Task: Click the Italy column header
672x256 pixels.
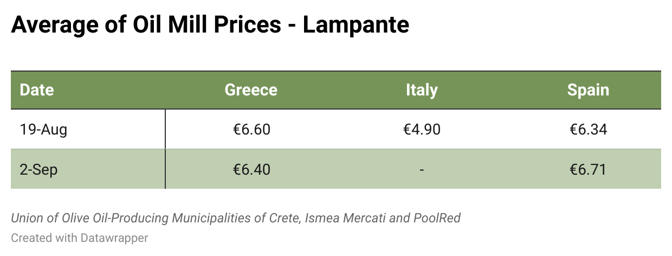Action: point(422,90)
